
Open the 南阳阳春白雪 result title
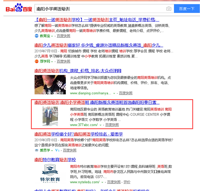point(97,102)
